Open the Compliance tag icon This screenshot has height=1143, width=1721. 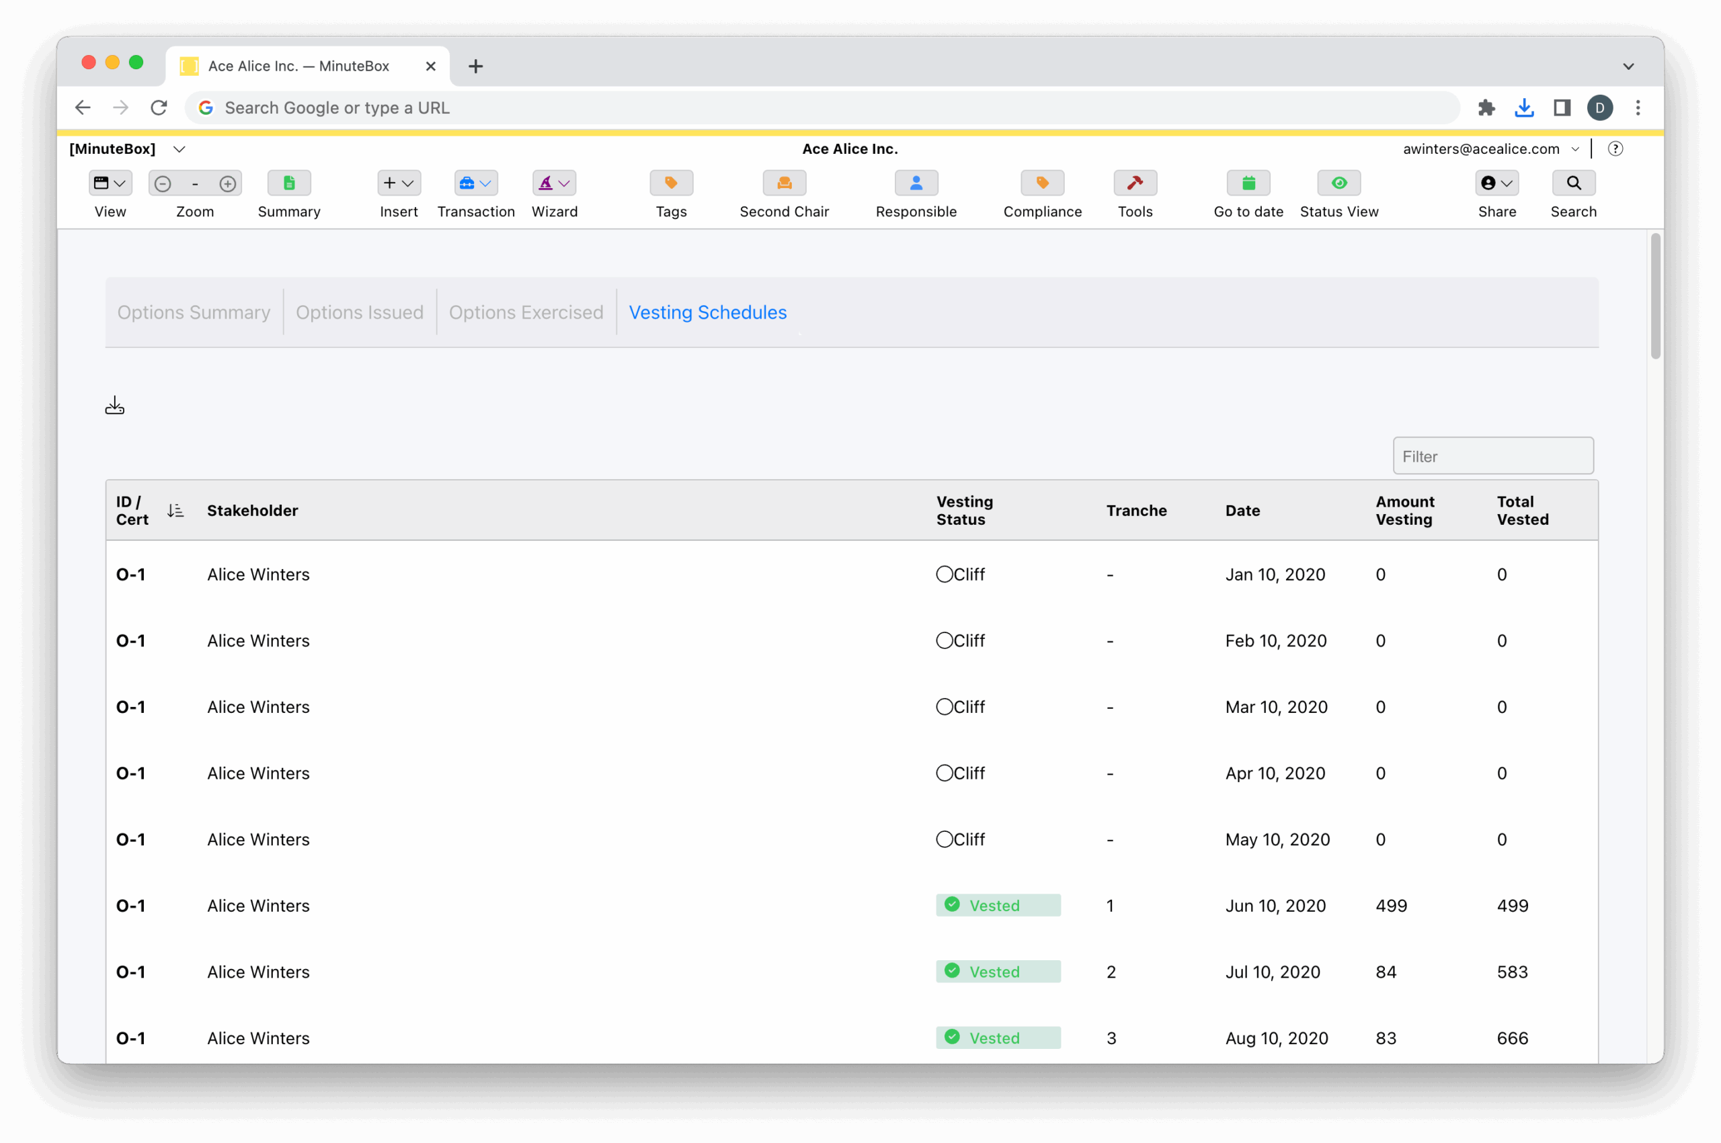(x=1042, y=183)
